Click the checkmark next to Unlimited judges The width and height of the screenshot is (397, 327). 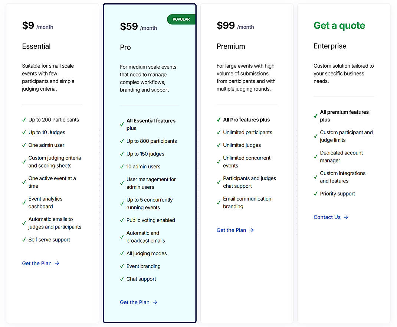(218, 145)
